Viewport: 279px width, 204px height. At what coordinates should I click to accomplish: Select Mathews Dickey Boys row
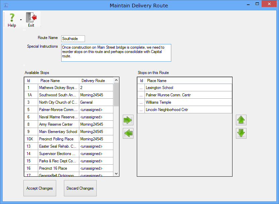[69, 88]
